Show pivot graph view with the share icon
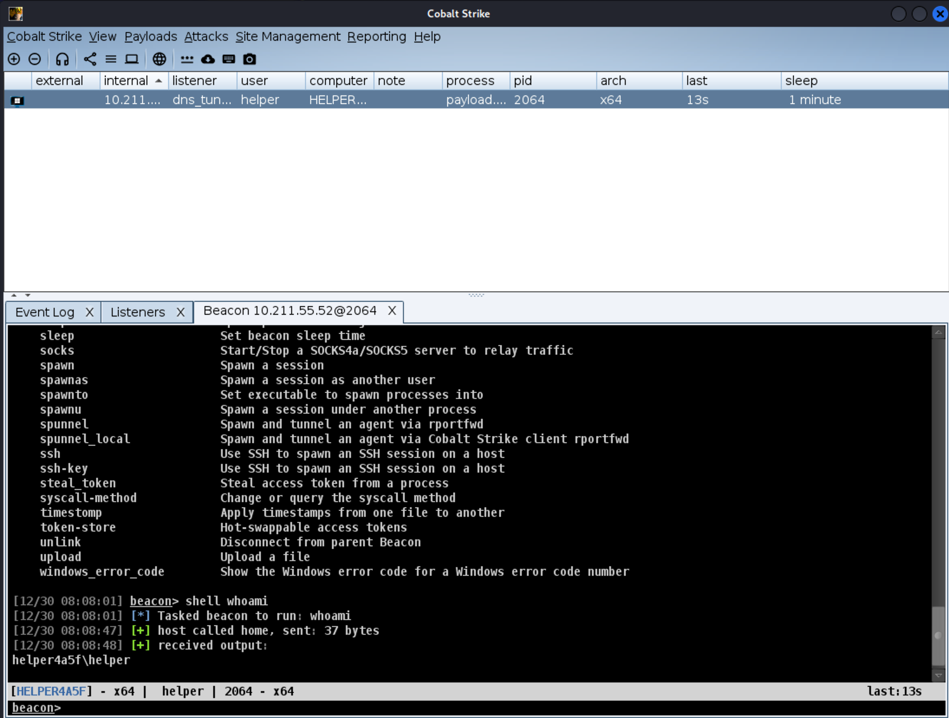Viewport: 949px width, 718px height. click(90, 59)
